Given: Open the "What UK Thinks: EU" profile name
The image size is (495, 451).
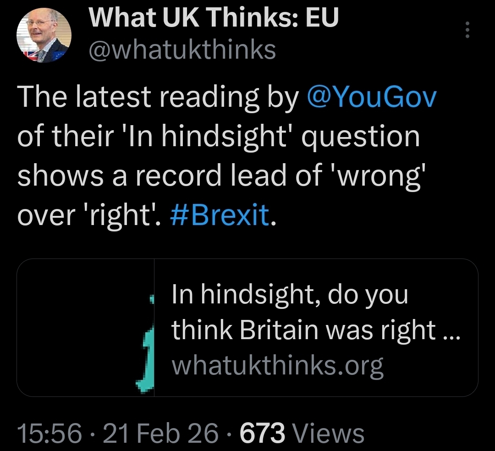Looking at the screenshot, I should tap(213, 19).
